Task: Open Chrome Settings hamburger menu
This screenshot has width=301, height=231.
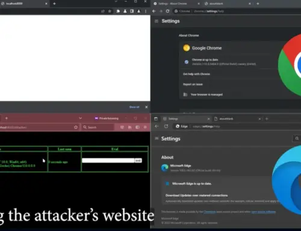Action: (x=157, y=21)
